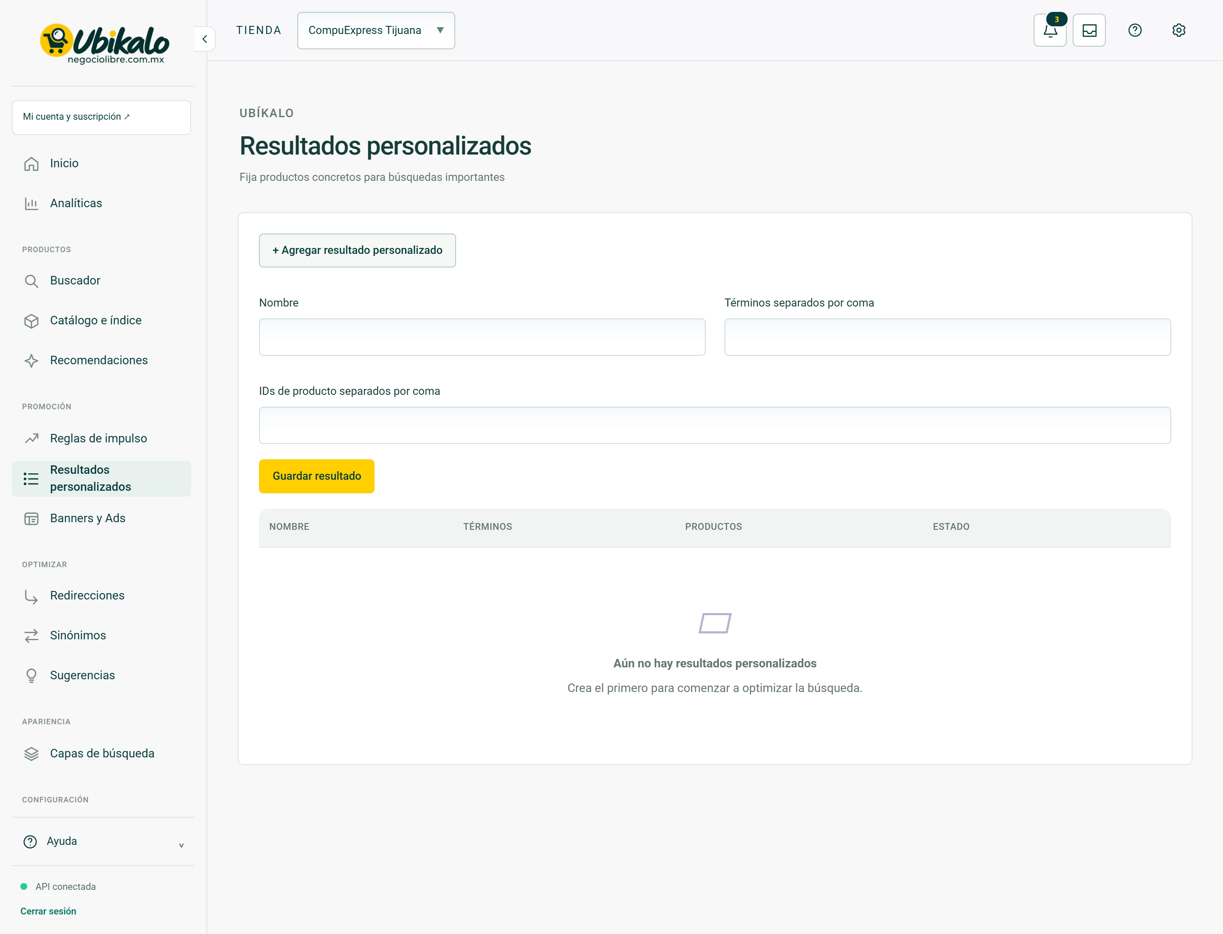Click the ESTADO column header

pyautogui.click(x=950, y=527)
